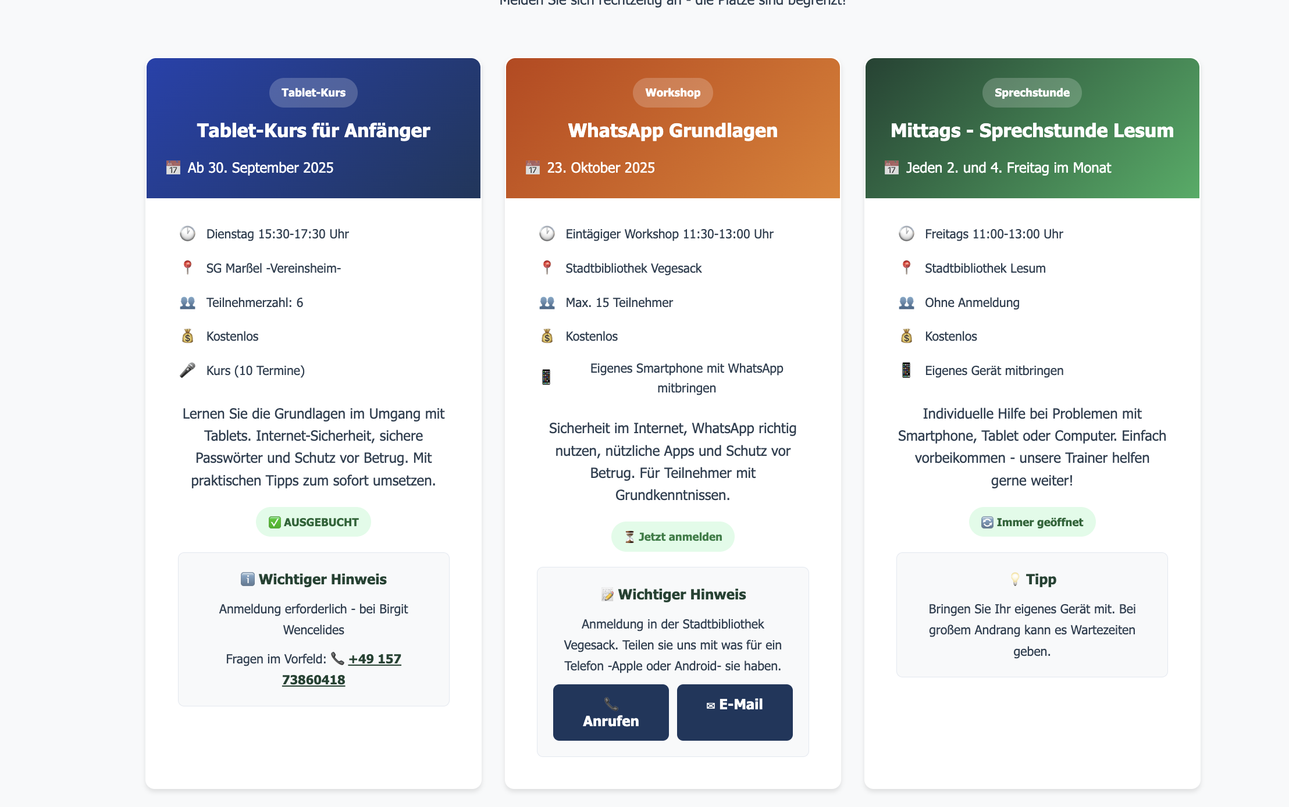Image resolution: width=1289 pixels, height=807 pixels.
Task: Click the Anrufen phone button
Action: tap(611, 712)
